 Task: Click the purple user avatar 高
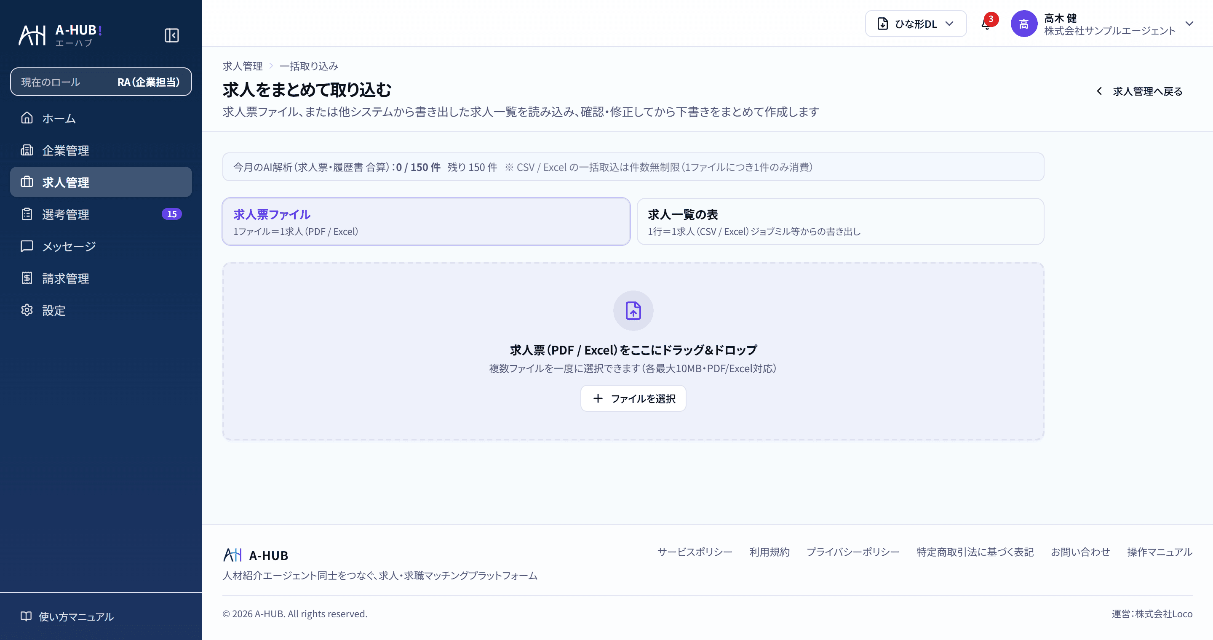click(x=1024, y=24)
